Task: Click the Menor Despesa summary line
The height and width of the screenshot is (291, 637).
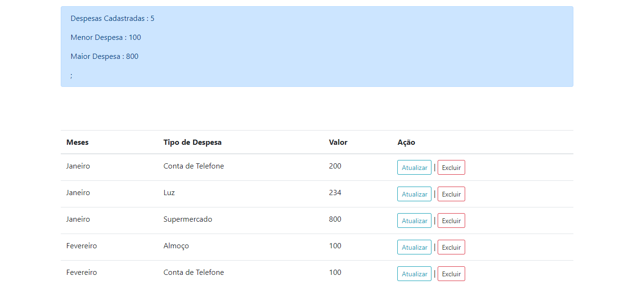Action: [x=105, y=37]
